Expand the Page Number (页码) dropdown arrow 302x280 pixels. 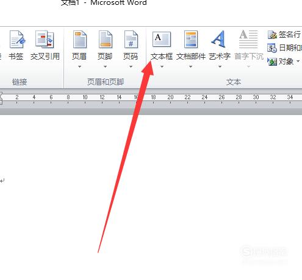131,66
